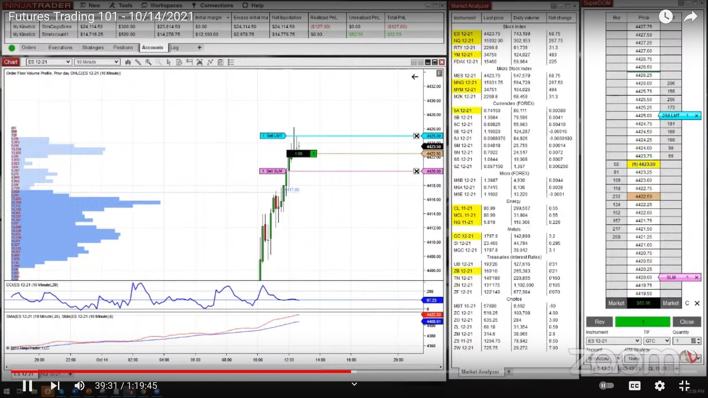Toggle YouTube autoplay switch
The width and height of the screenshot is (708, 398).
pos(606,385)
